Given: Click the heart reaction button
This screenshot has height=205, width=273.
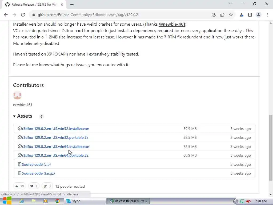Looking at the screenshot, I should point(34,186).
